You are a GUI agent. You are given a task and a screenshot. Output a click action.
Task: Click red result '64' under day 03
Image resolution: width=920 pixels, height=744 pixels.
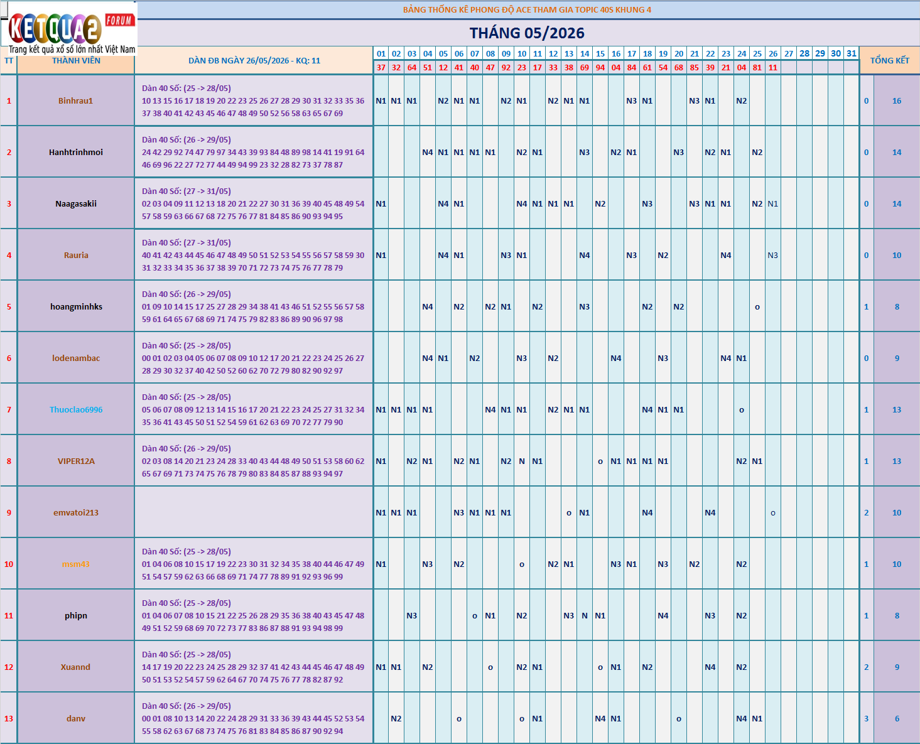tap(412, 67)
